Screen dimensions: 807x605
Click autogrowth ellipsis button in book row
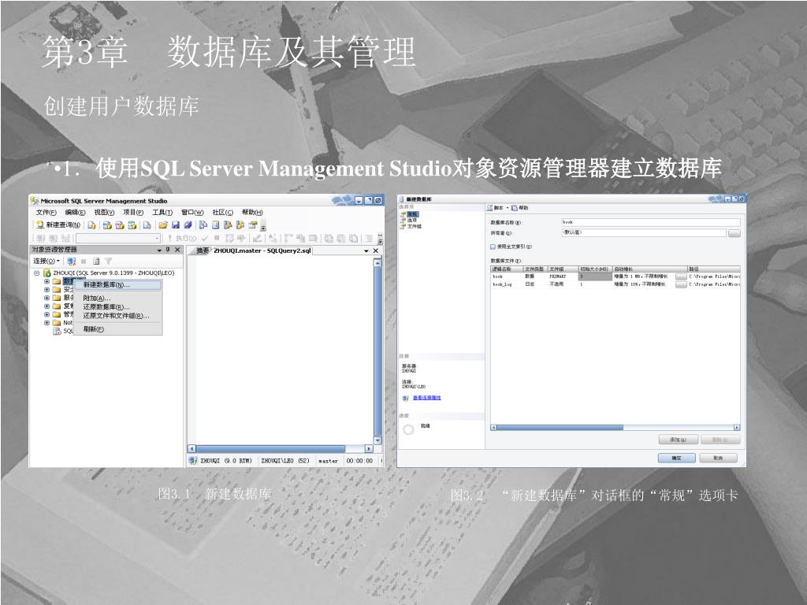point(681,277)
